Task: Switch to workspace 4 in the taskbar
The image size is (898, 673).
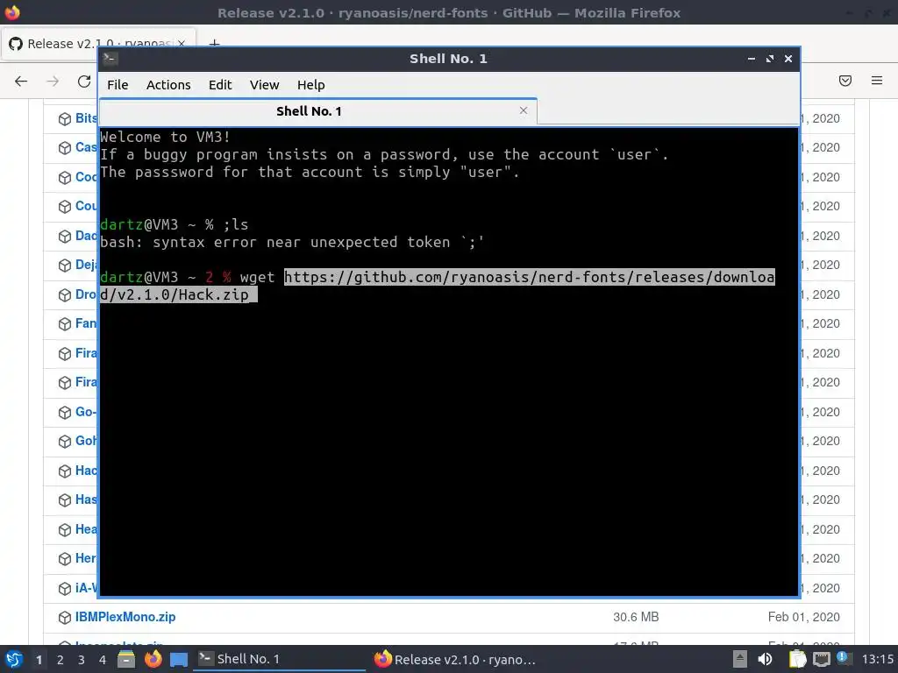Action: pyautogui.click(x=103, y=660)
